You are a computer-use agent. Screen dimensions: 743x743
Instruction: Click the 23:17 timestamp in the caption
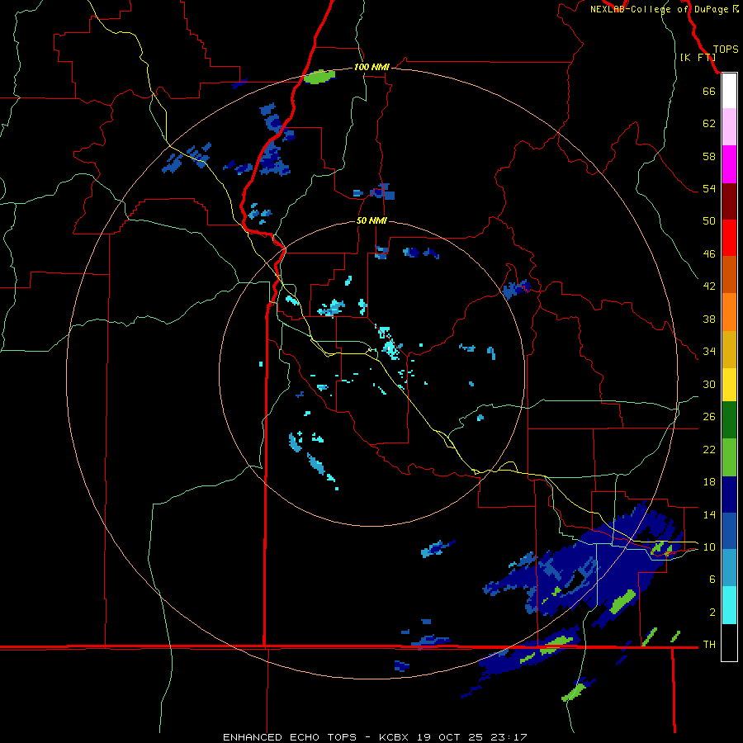(x=509, y=737)
